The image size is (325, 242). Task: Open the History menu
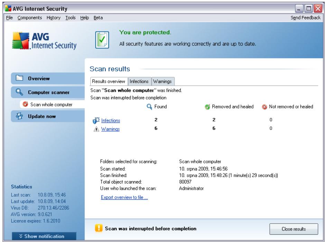click(54, 18)
